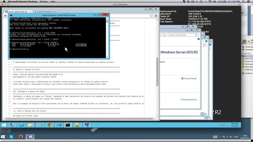
Task: Click the line '9. Baixe o Tomcat'
Action: coord(26,69)
